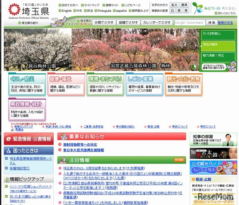This screenshot has width=239, height=205.
Task: Click the 越谷梅林公園 plum grove photo
Action: tap(38, 50)
